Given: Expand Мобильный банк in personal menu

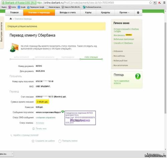Looking at the screenshot, I should pos(120,61).
